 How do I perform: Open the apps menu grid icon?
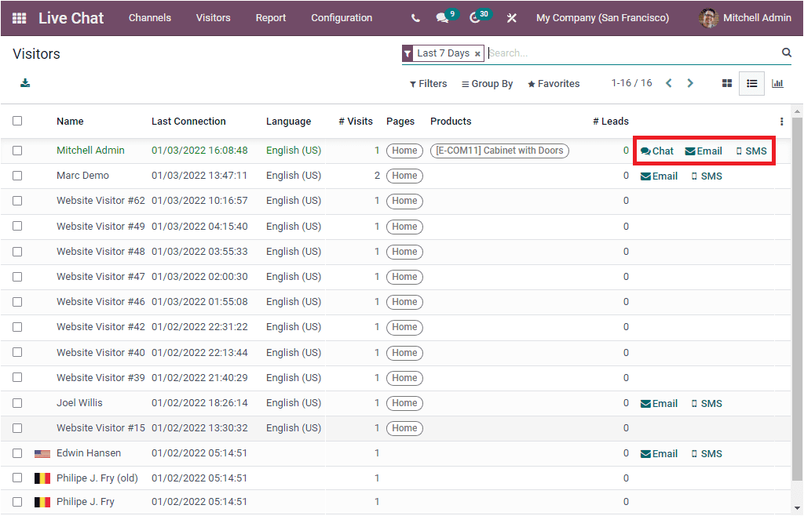[17, 17]
